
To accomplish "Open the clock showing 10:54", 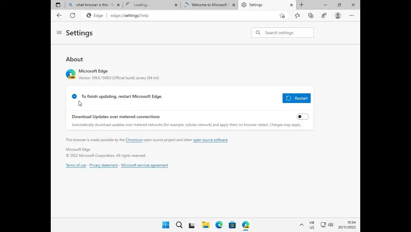I will (347, 225).
